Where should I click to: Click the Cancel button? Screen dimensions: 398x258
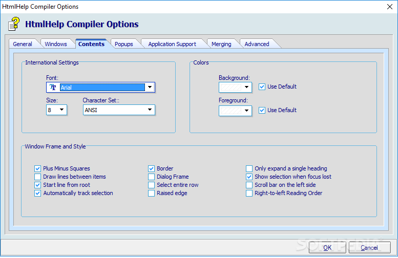[x=369, y=248]
